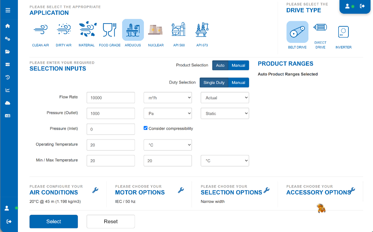
Task: Open the folder icon in sidebar
Action: (8, 52)
